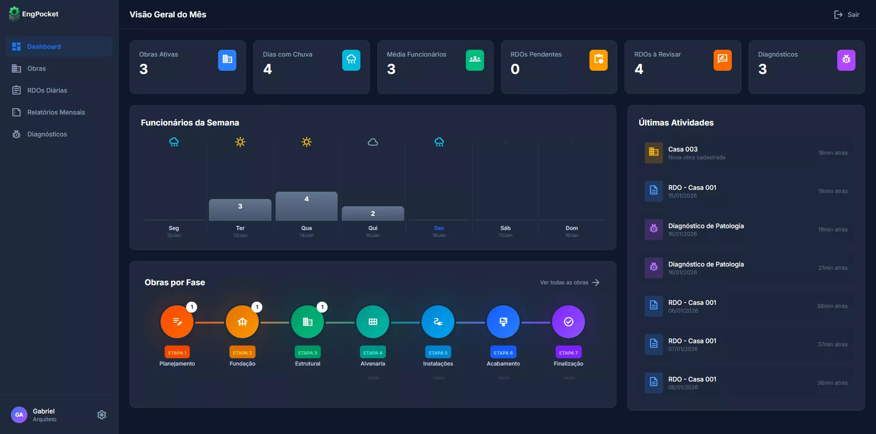Open Relatórios Mensais in the sidebar
Screen dimensions: 876x434
[x=56, y=112]
